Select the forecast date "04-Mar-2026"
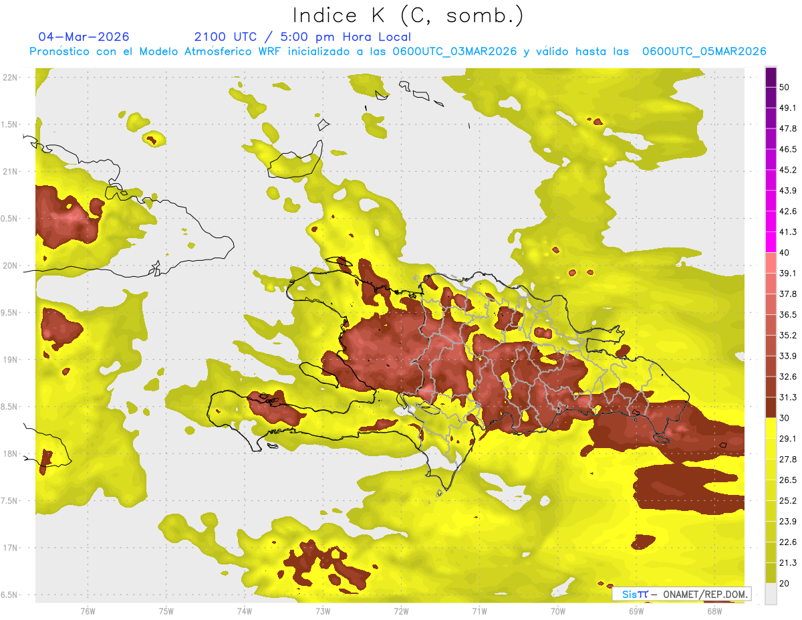The image size is (802, 620). click(84, 37)
